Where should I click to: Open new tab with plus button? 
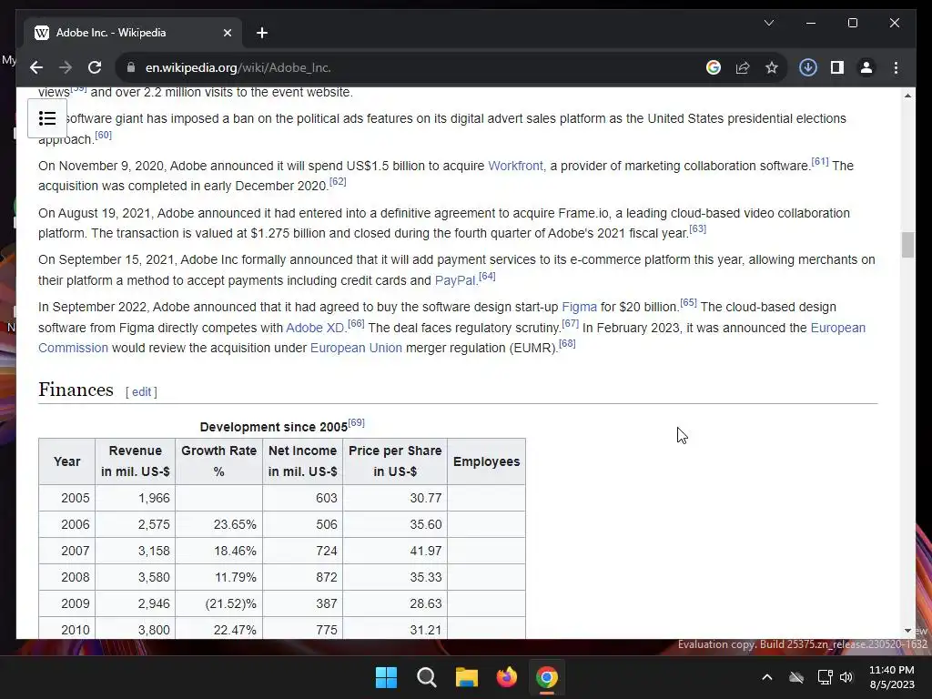[x=262, y=33]
